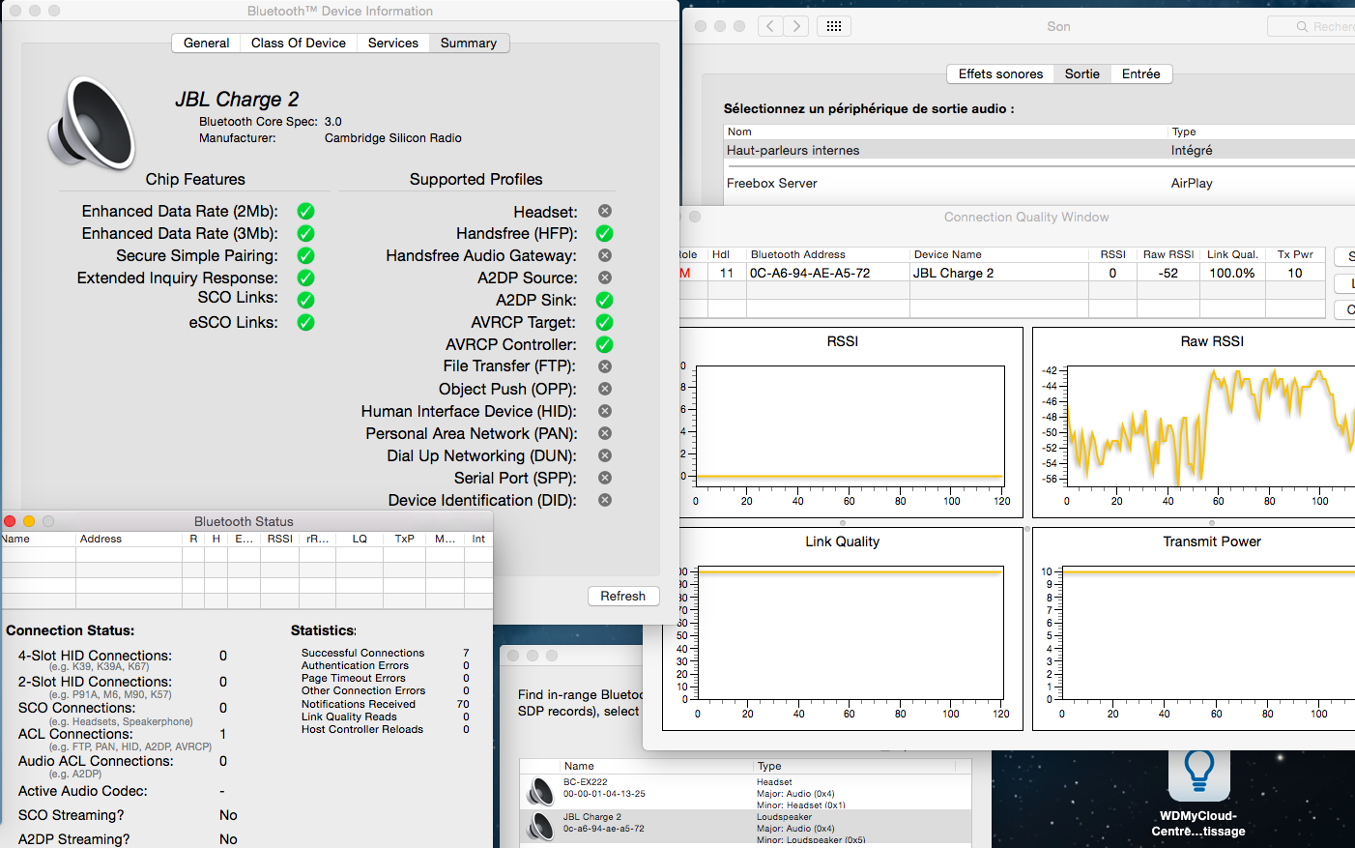Click the green check beside Handsfree (HFP)
The width and height of the screenshot is (1355, 848).
pos(605,233)
